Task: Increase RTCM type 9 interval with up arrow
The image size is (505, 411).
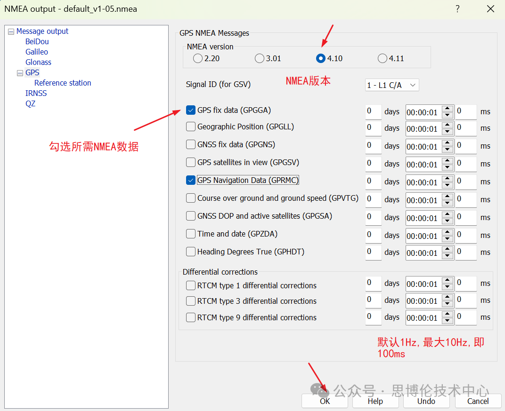Action: [x=448, y=315]
